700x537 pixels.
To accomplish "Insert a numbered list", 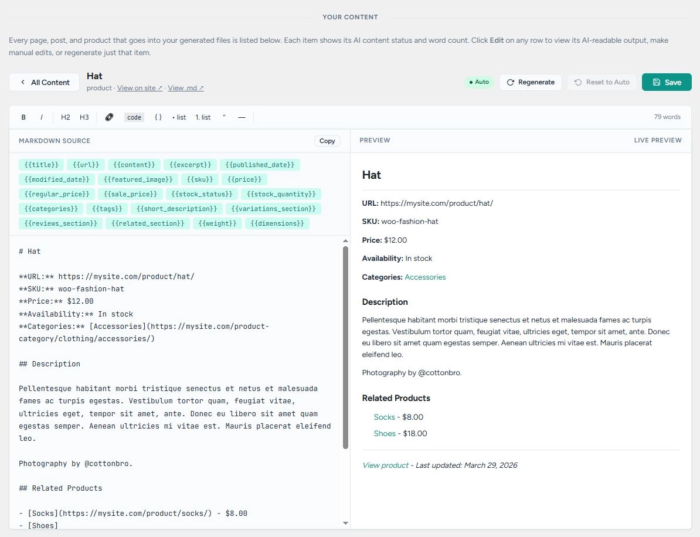I will [x=203, y=117].
